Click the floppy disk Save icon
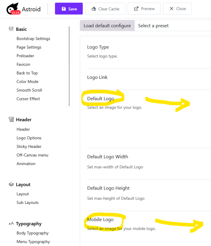Screen dimensions: 211x246 point(64,9)
